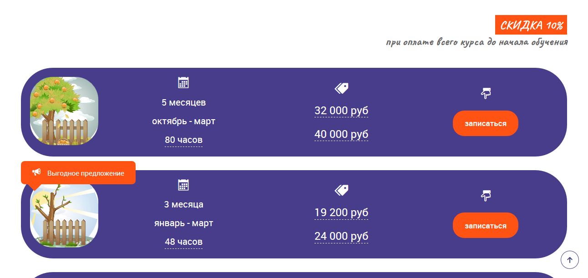Click the megaphone icon in the offer badge
The width and height of the screenshot is (588, 278).
coord(36,172)
